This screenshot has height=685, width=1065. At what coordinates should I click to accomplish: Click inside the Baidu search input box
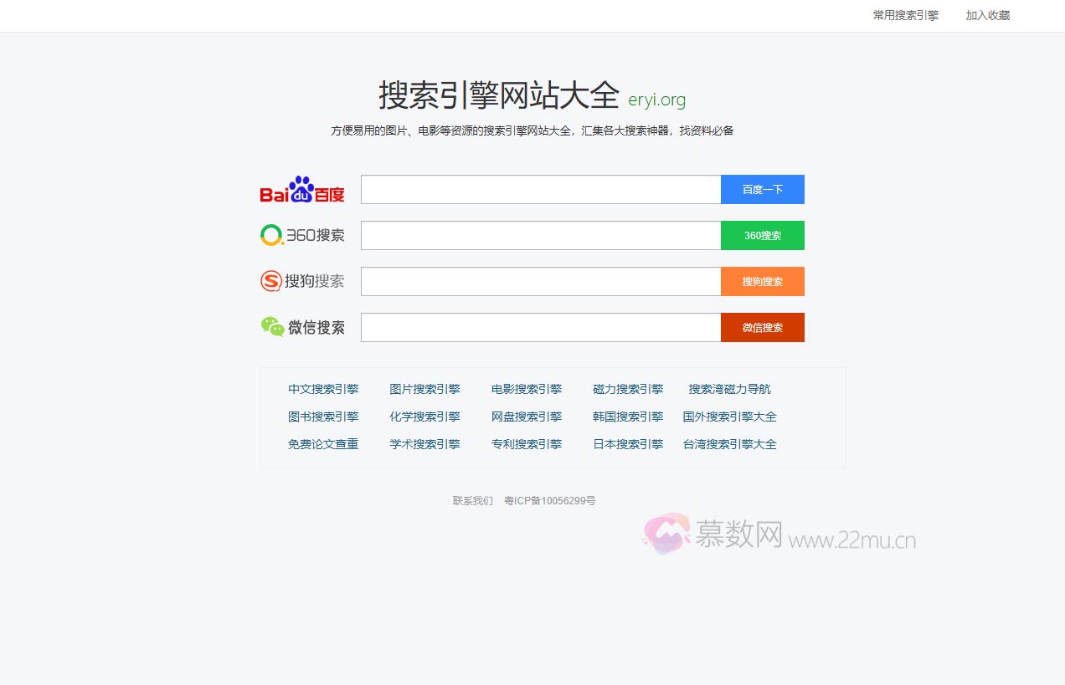pyautogui.click(x=540, y=189)
